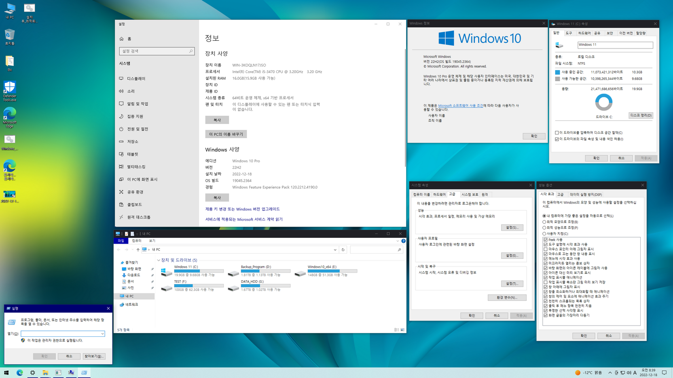Screen dimensions: 673x378
Task: Click the volume icon in system tray
Action: [x=629, y=373]
